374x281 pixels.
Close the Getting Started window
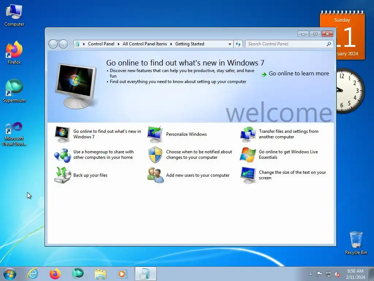pos(327,34)
